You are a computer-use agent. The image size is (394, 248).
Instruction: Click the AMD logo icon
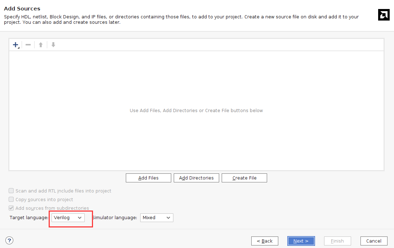(x=384, y=15)
